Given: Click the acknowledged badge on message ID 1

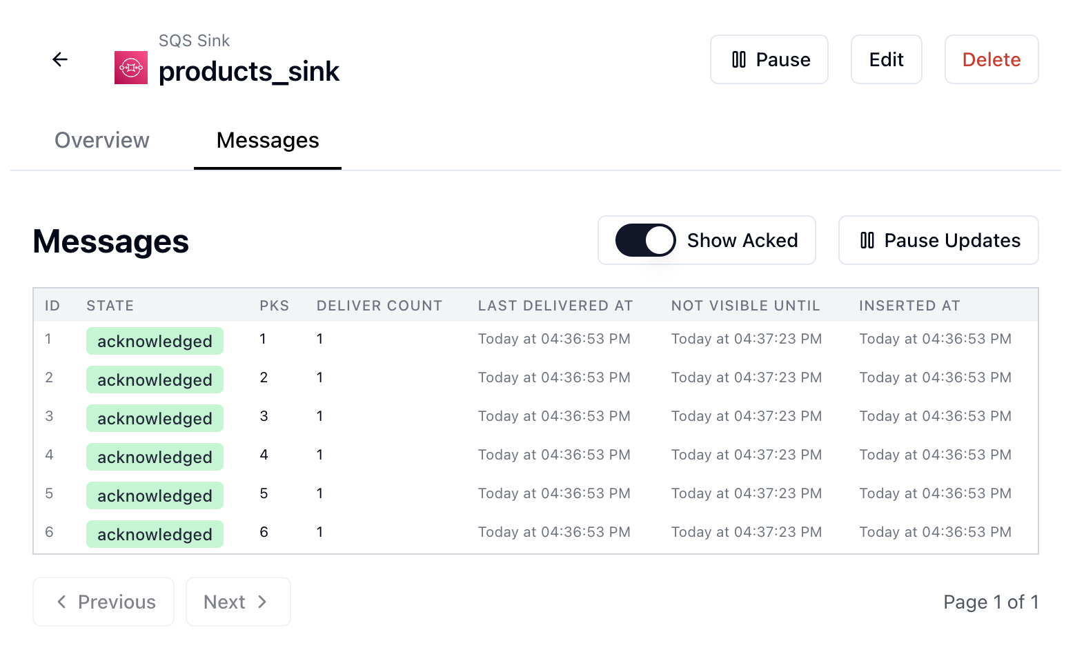Looking at the screenshot, I should 155,340.
